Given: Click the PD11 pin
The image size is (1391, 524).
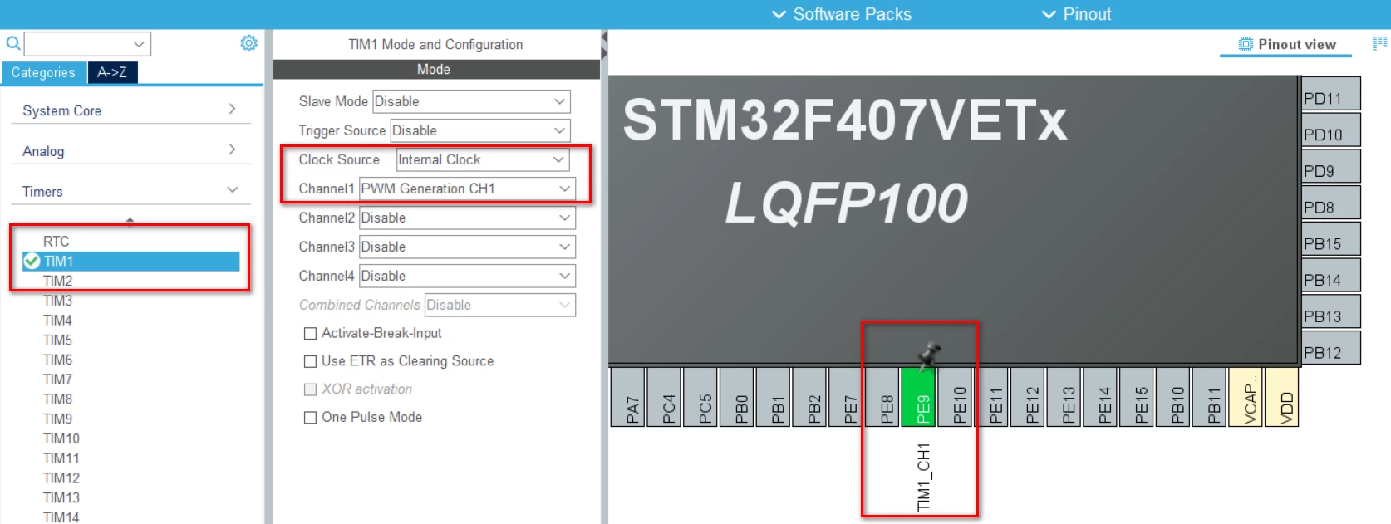Looking at the screenshot, I should [x=1331, y=94].
